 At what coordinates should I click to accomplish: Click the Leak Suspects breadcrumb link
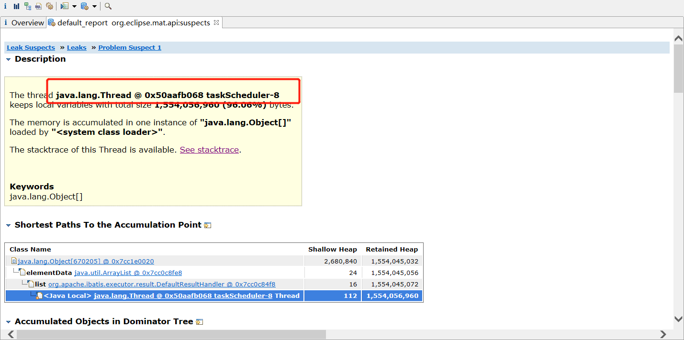(x=31, y=47)
